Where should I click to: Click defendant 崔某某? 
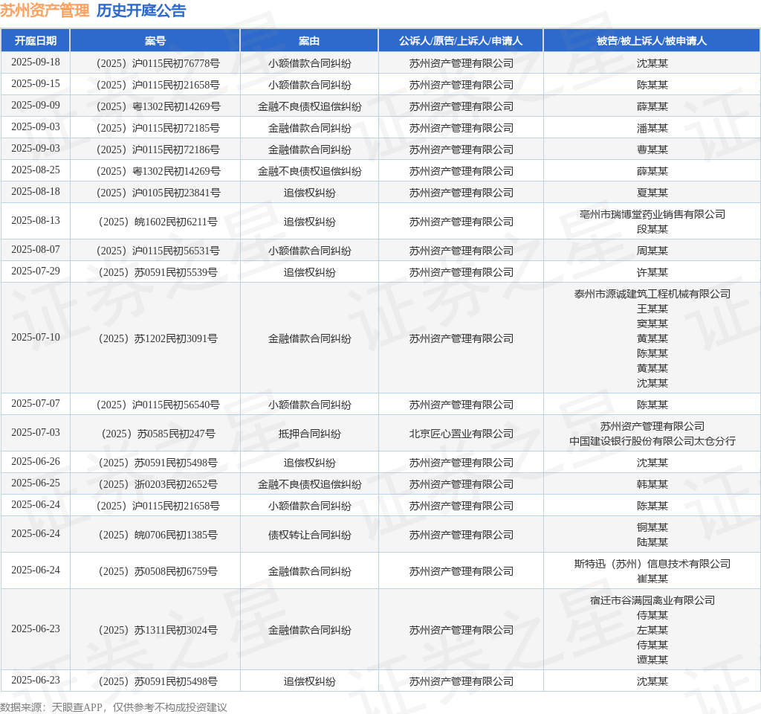pyautogui.click(x=652, y=579)
